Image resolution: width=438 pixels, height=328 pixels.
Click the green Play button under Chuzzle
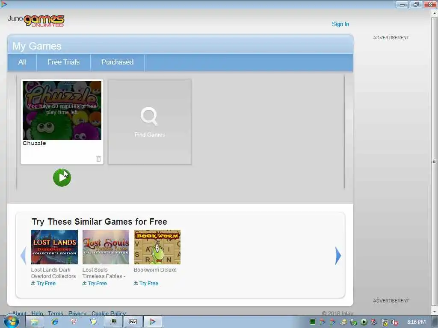[62, 178]
